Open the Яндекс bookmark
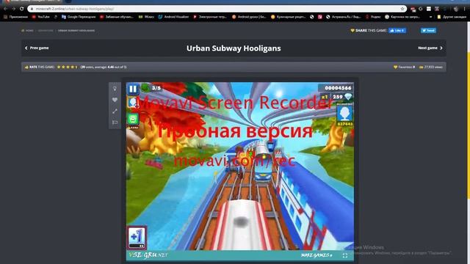Viewport: 470px width, 264px height. [373, 17]
